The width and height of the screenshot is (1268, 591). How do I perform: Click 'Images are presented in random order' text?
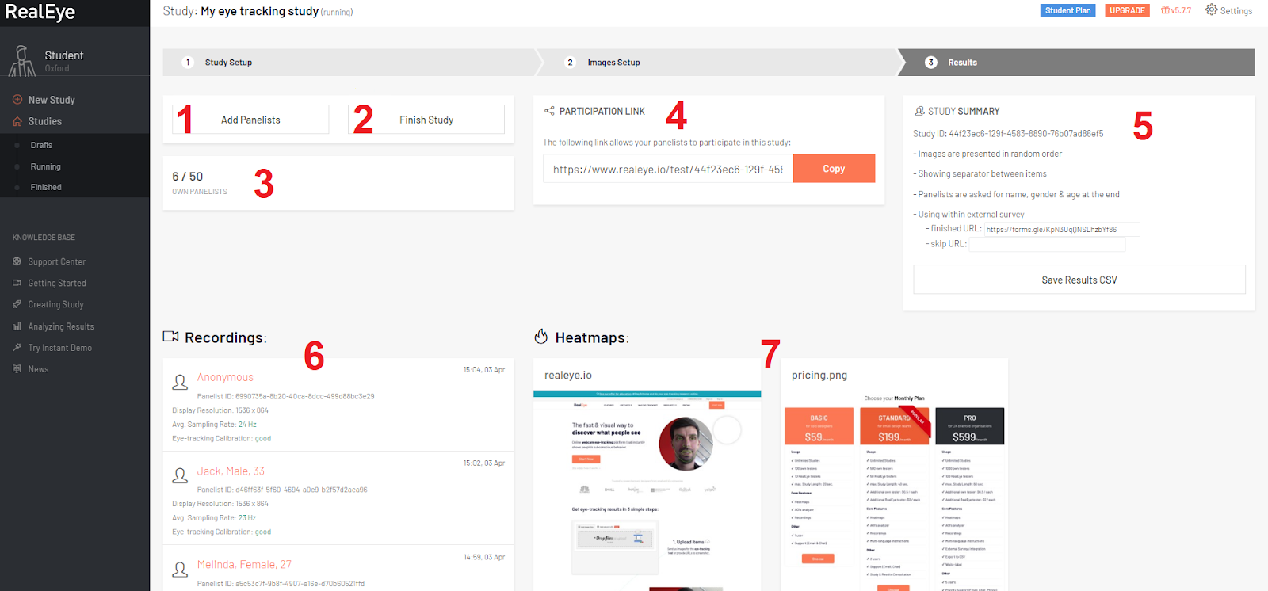(990, 154)
